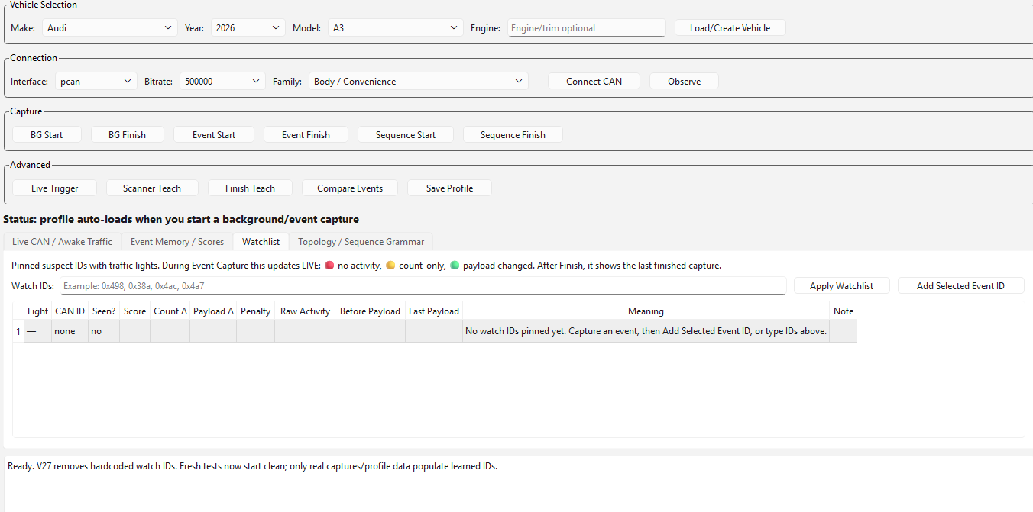Open Topology / Sequence Grammar tab
Screen dimensions: 1033x512
tap(361, 242)
